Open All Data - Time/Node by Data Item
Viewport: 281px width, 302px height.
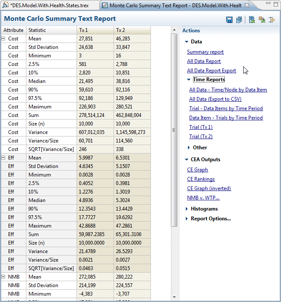[228, 90]
